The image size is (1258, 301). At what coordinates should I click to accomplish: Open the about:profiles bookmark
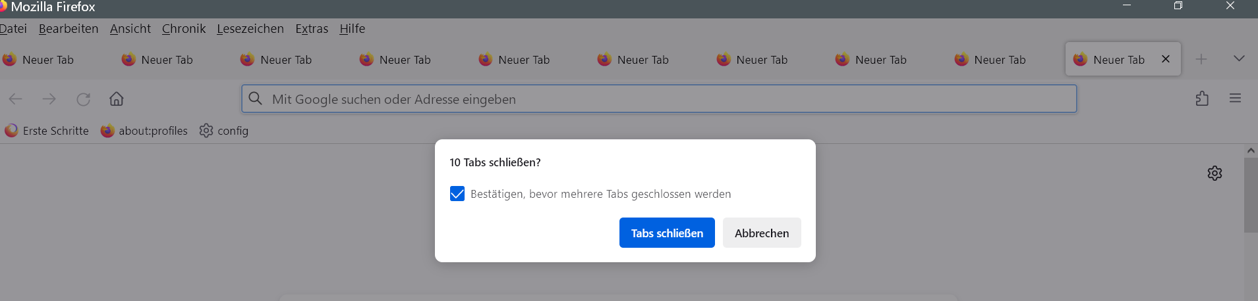point(144,131)
